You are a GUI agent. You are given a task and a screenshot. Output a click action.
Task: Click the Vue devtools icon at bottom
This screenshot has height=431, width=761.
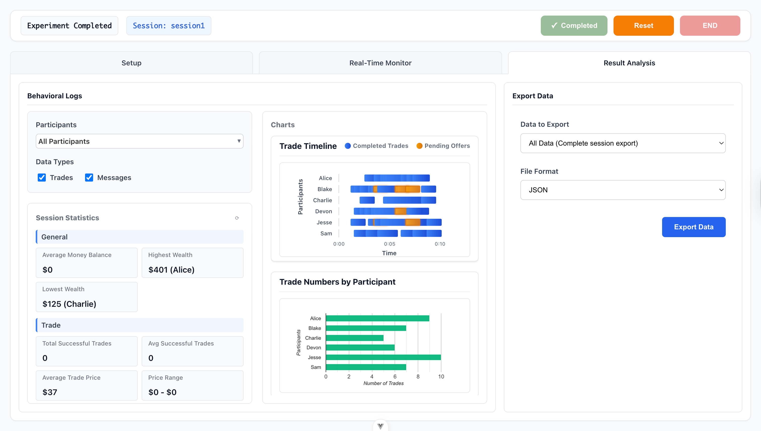point(380,426)
